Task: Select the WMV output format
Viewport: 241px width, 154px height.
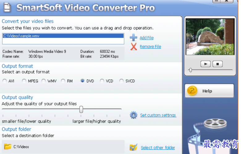Action: [x=44, y=81]
